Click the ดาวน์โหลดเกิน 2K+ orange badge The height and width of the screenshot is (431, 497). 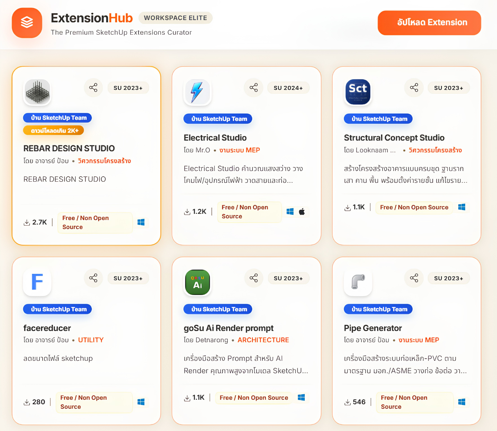click(53, 131)
